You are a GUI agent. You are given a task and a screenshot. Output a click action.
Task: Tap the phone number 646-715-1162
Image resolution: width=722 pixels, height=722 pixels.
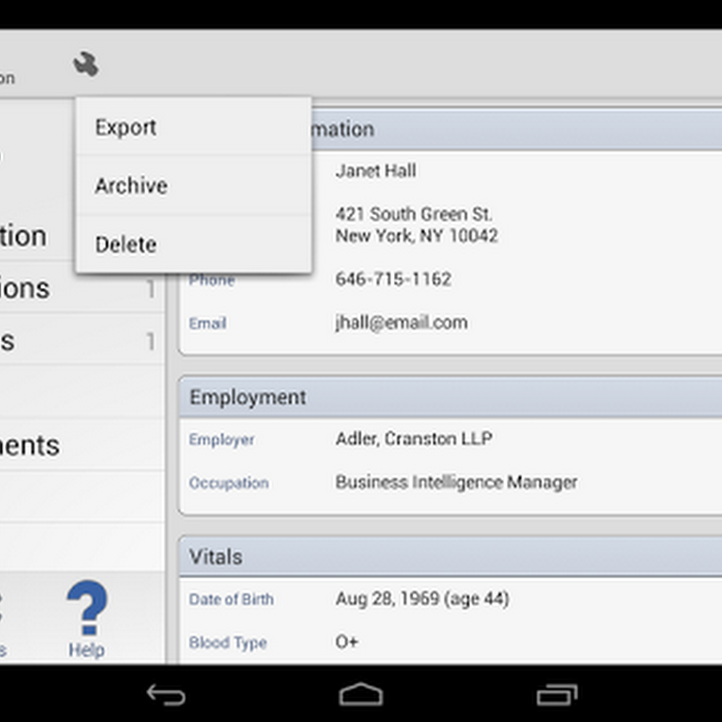(x=393, y=278)
